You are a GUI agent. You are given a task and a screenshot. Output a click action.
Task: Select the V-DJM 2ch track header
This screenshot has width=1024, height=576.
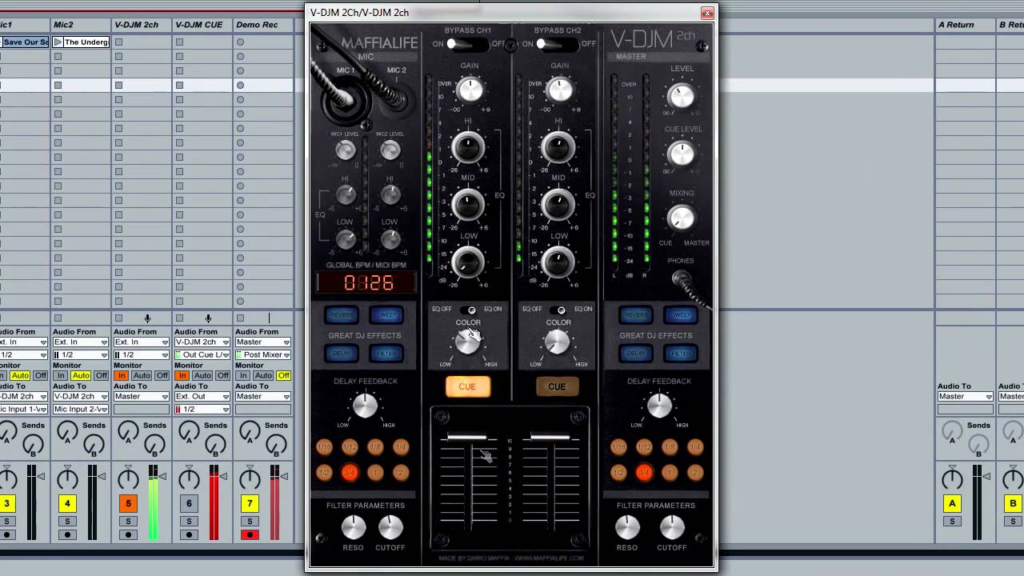pos(142,25)
